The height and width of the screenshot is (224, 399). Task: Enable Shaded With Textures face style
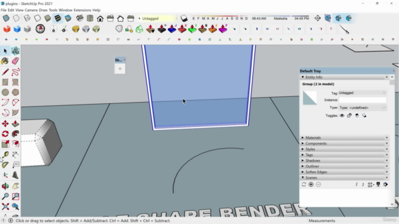point(58,18)
